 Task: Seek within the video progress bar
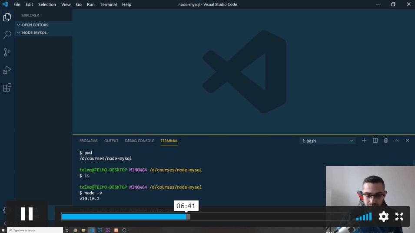[x=206, y=217]
